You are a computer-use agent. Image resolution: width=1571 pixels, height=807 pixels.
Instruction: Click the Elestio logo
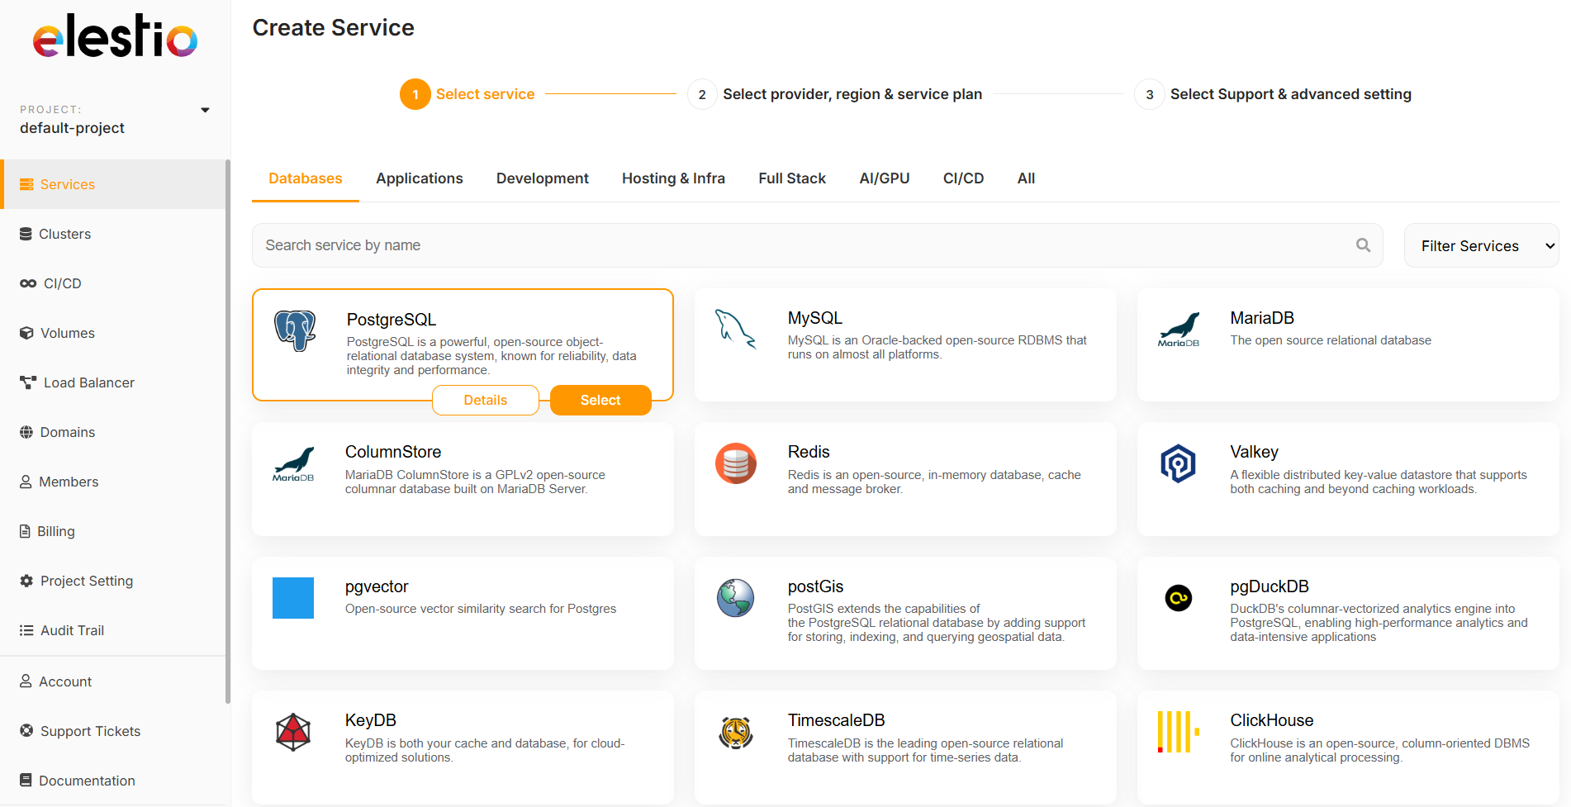coord(115,36)
